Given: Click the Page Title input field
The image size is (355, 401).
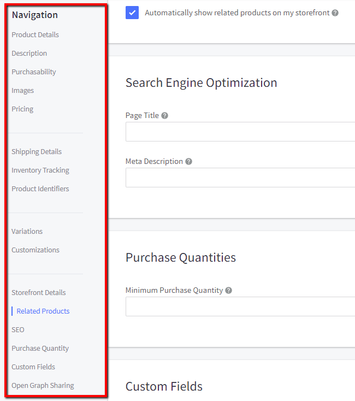Looking at the screenshot, I should (x=240, y=132).
